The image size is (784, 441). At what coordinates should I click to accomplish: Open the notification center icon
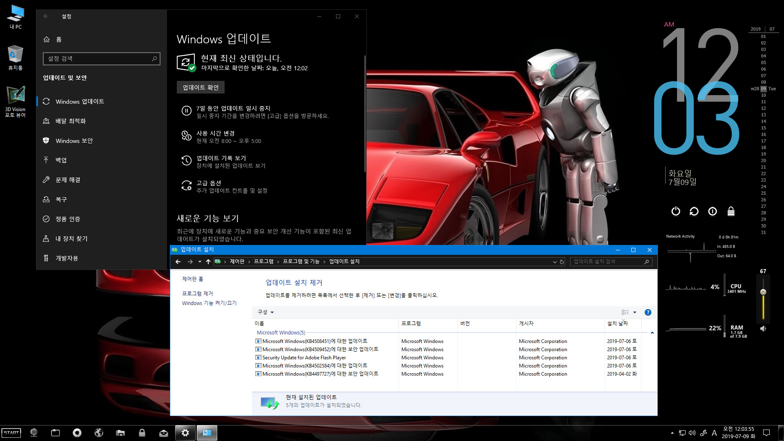click(x=766, y=433)
